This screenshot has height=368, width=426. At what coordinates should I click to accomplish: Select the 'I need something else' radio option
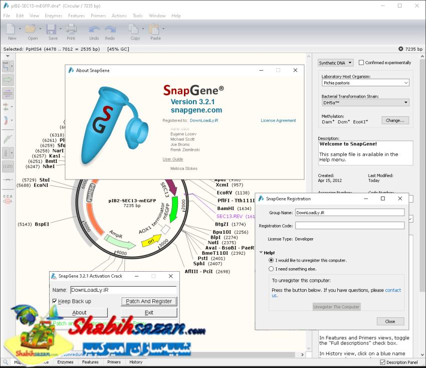tap(271, 269)
